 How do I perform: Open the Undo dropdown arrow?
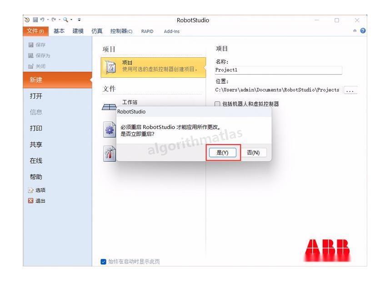[48, 20]
